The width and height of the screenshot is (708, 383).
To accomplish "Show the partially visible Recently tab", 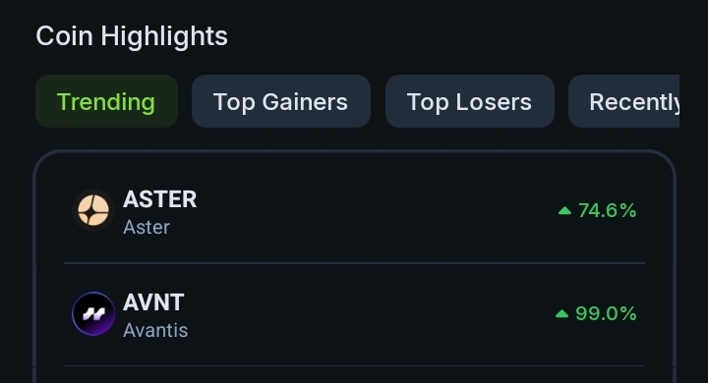I will pos(624,101).
